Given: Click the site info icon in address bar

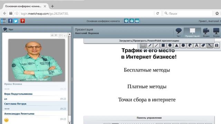Looking at the screenshot, I should click(x=17, y=13).
